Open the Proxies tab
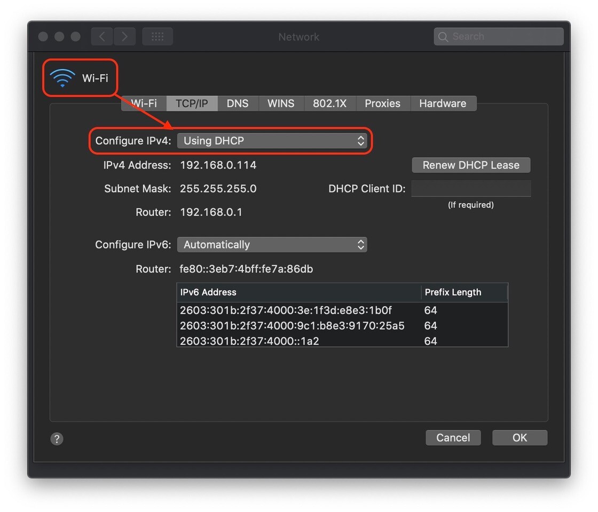Image resolution: width=598 pixels, height=512 pixels. click(x=382, y=103)
